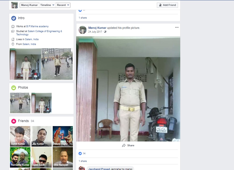Open the 24 July 2017 post timestamp
This screenshot has height=170, width=234.
pyautogui.click(x=95, y=32)
